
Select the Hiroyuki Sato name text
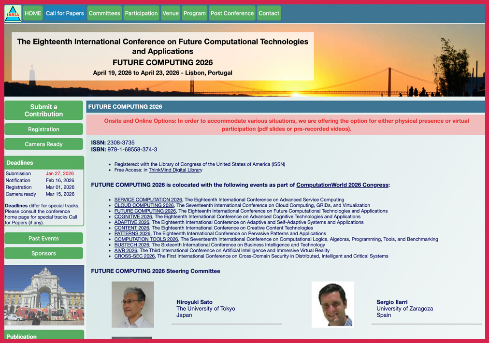tap(194, 302)
